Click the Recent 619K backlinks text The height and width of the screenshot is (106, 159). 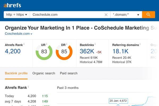[x=89, y=58]
